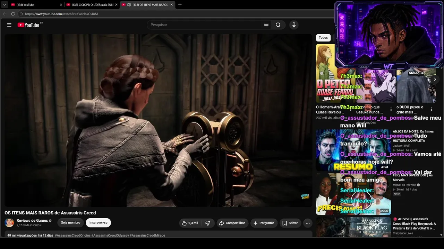Like the video with 2,3 mil likes

(x=190, y=223)
